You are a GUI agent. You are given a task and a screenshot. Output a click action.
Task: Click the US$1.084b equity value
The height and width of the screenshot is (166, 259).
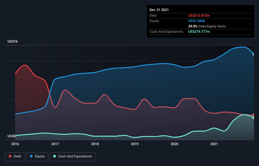pyautogui.click(x=197, y=21)
